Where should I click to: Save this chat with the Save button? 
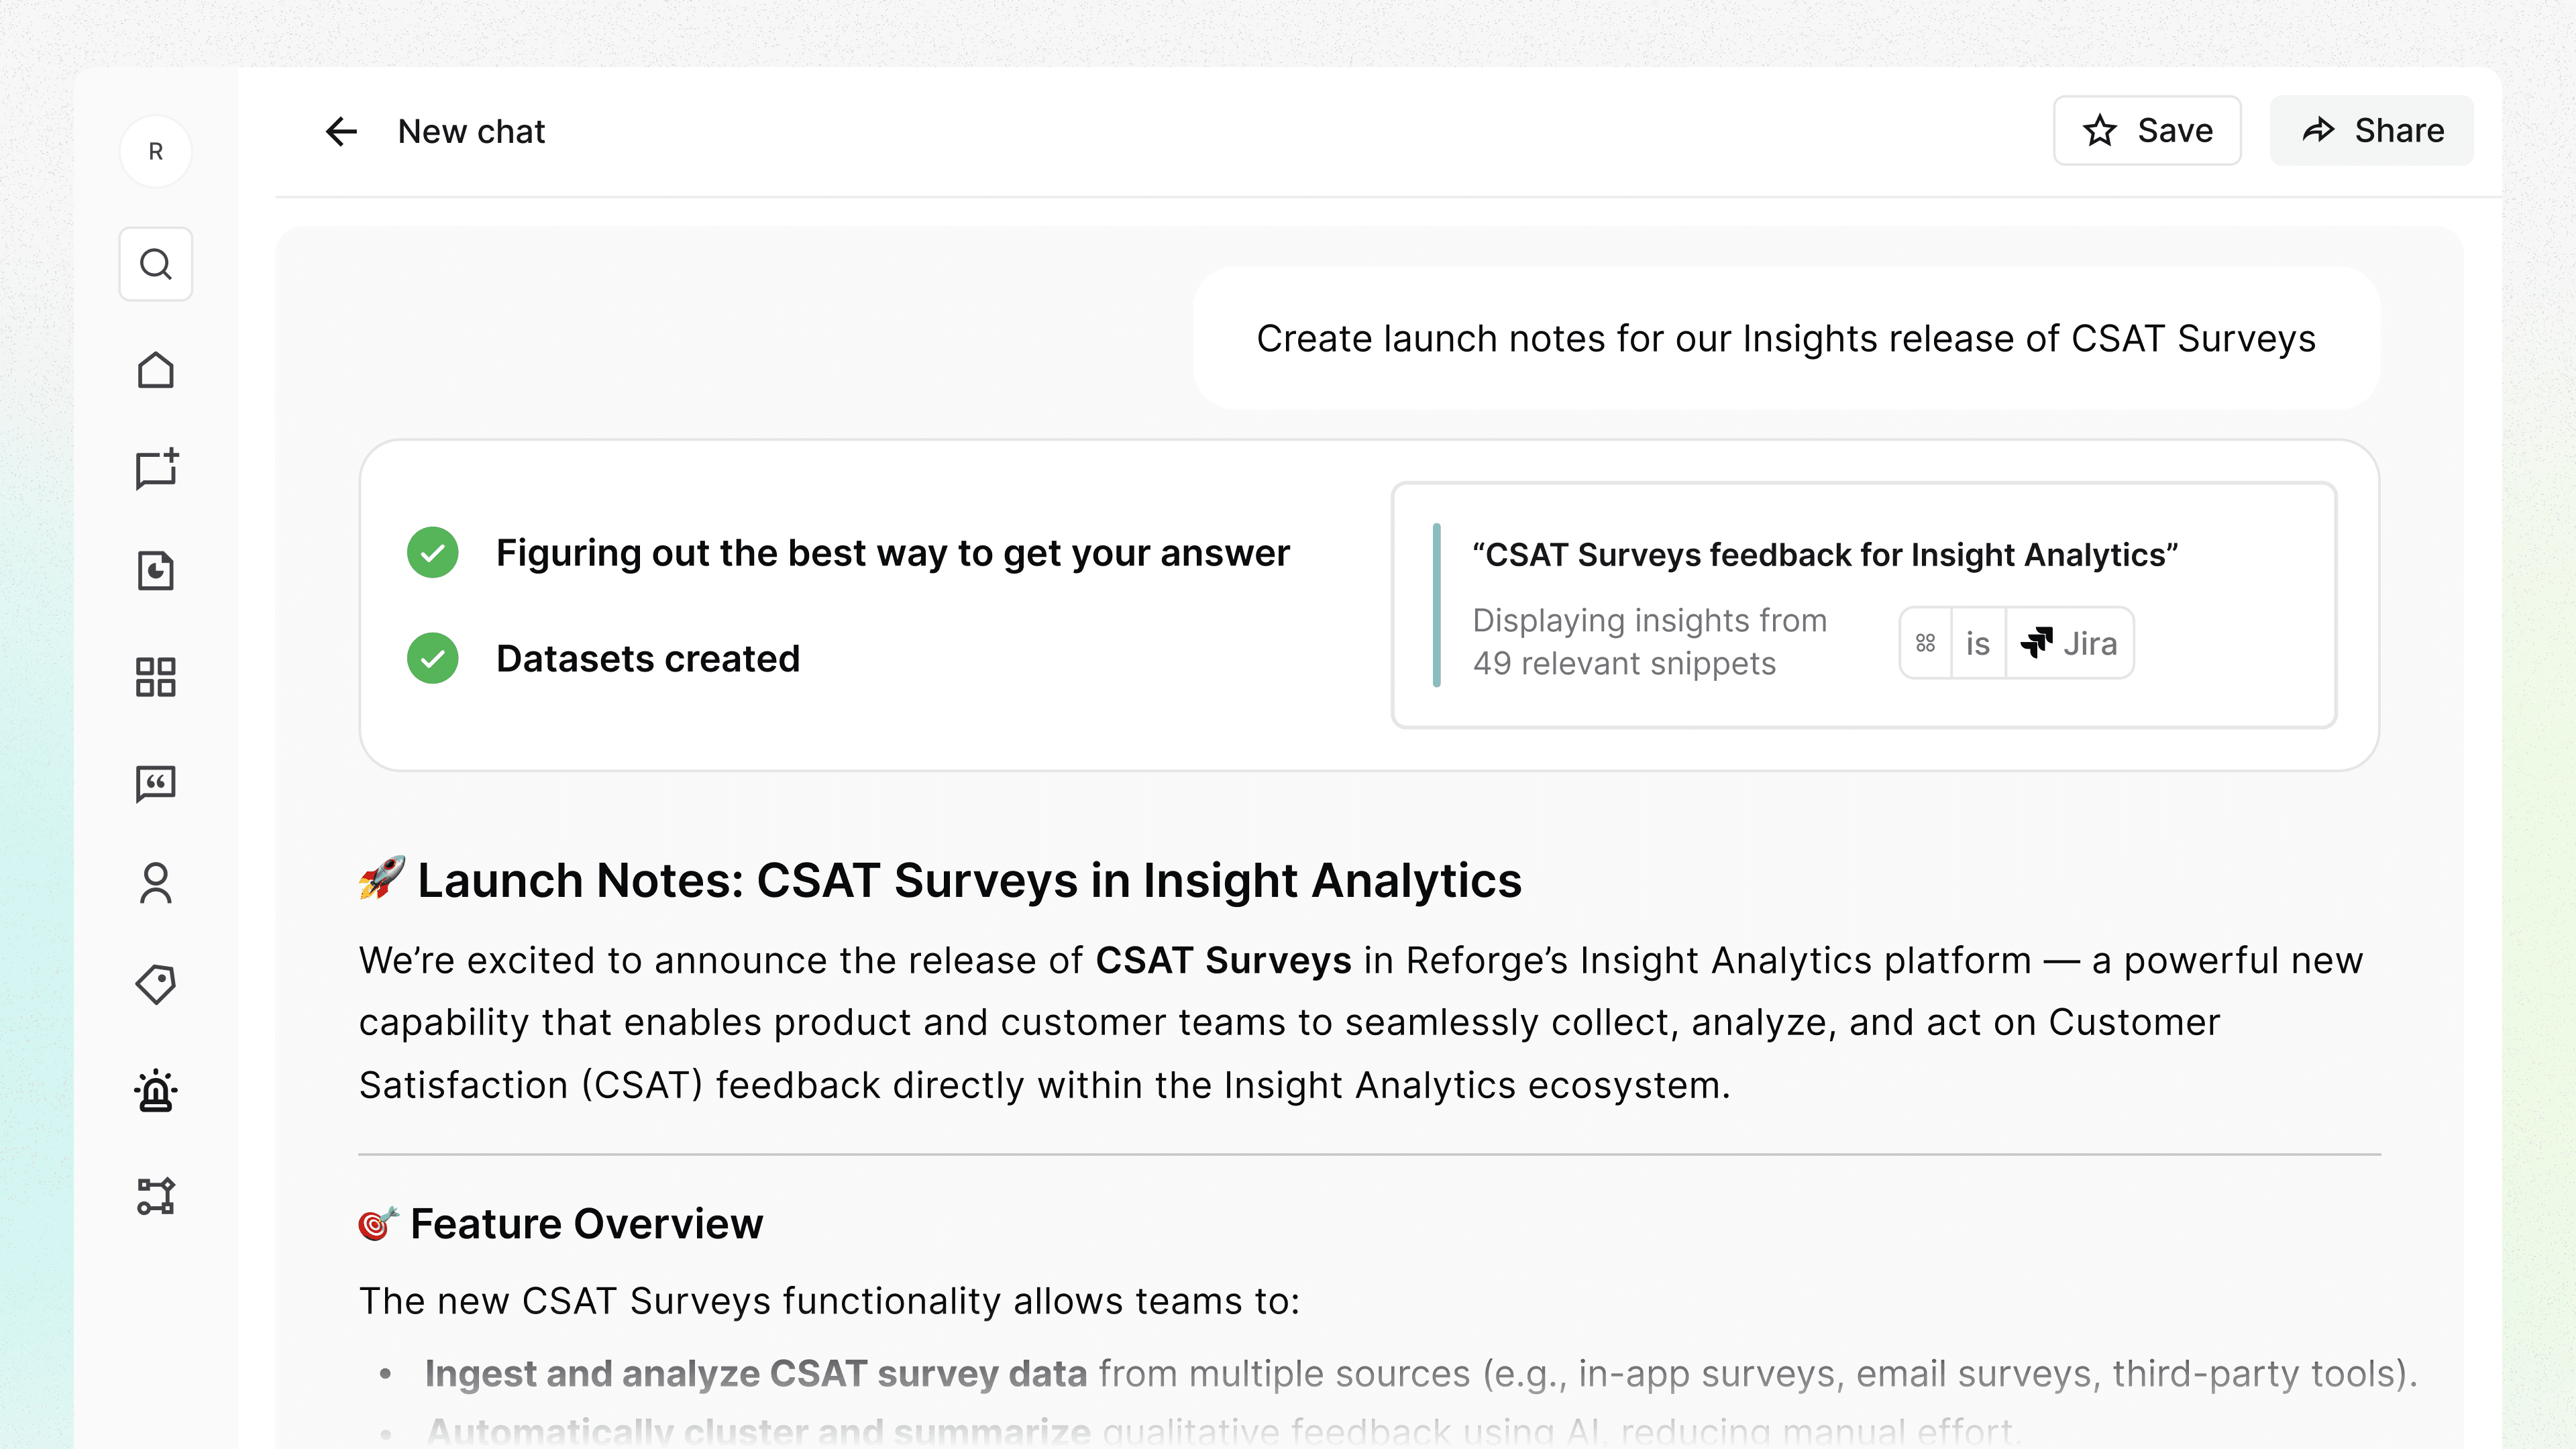pyautogui.click(x=2146, y=131)
